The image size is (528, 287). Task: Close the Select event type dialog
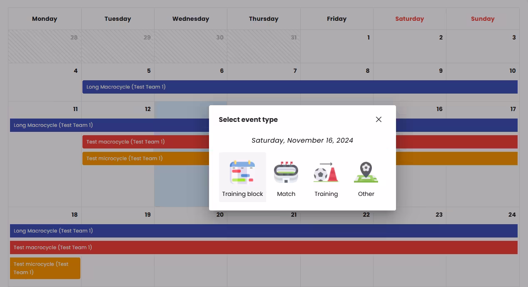tap(379, 119)
